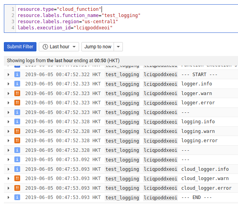Click lciqpoddxeoi execution ID on END row
This screenshot has height=204, width=238.
[160, 198]
